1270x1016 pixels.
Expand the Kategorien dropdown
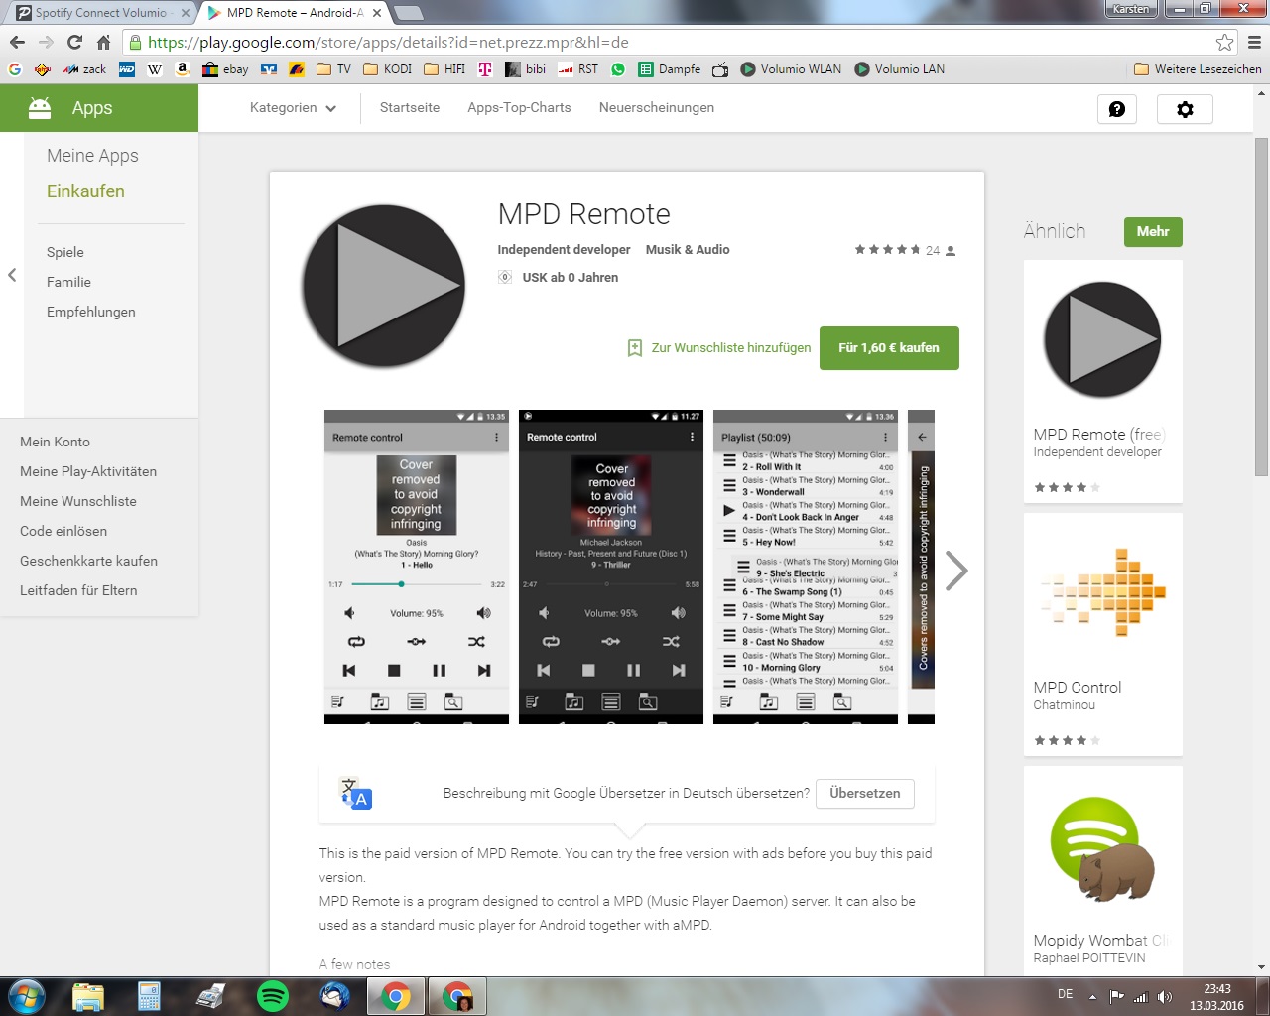pos(293,108)
